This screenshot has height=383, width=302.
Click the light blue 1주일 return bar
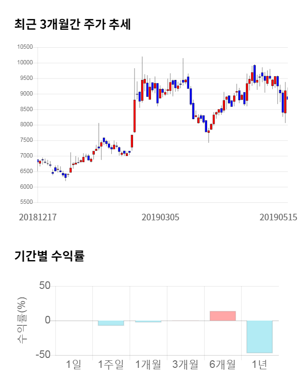(111, 323)
